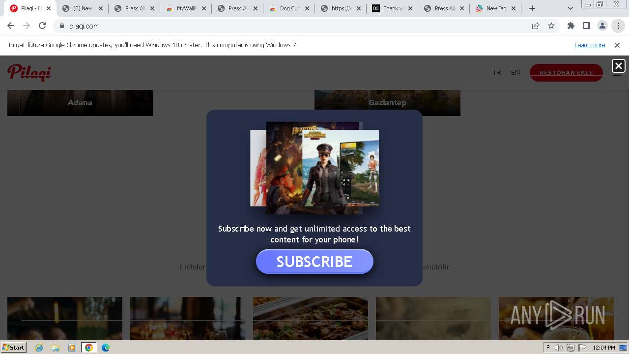Image resolution: width=629 pixels, height=354 pixels.
Task: Click the system clock 12:04 PM
Action: point(604,348)
